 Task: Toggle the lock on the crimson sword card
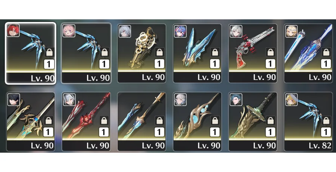point(104,121)
